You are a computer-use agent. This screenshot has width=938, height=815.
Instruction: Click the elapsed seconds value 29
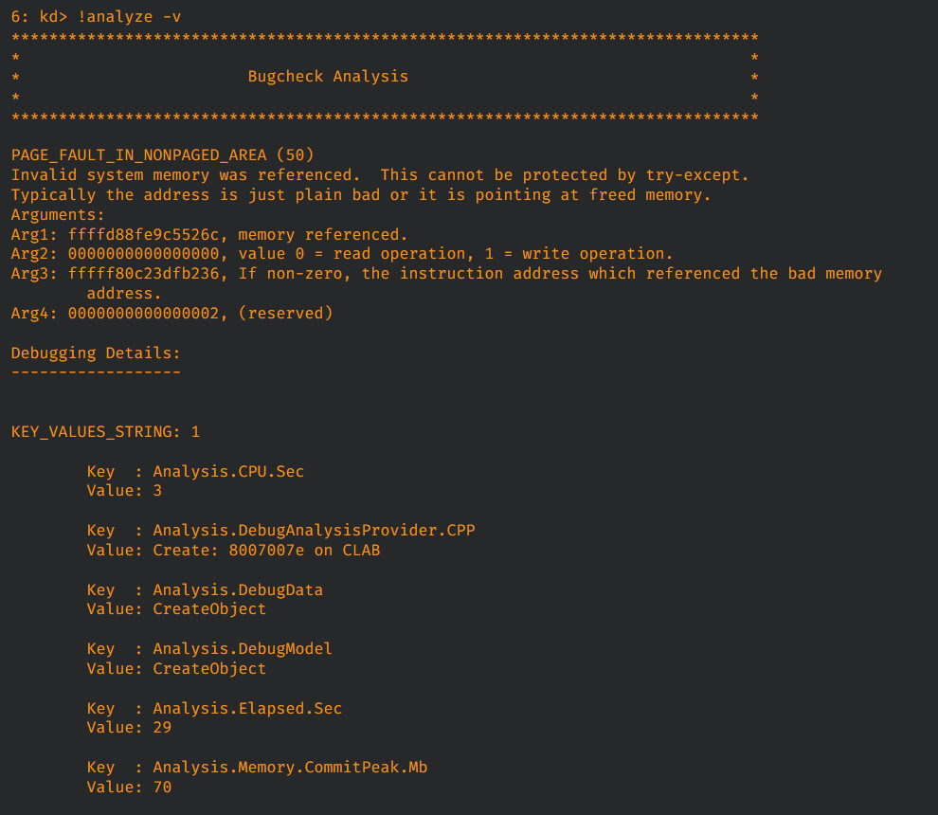[x=162, y=728]
